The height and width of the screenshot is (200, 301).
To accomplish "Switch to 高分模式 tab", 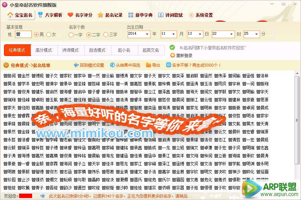I will 44,50.
